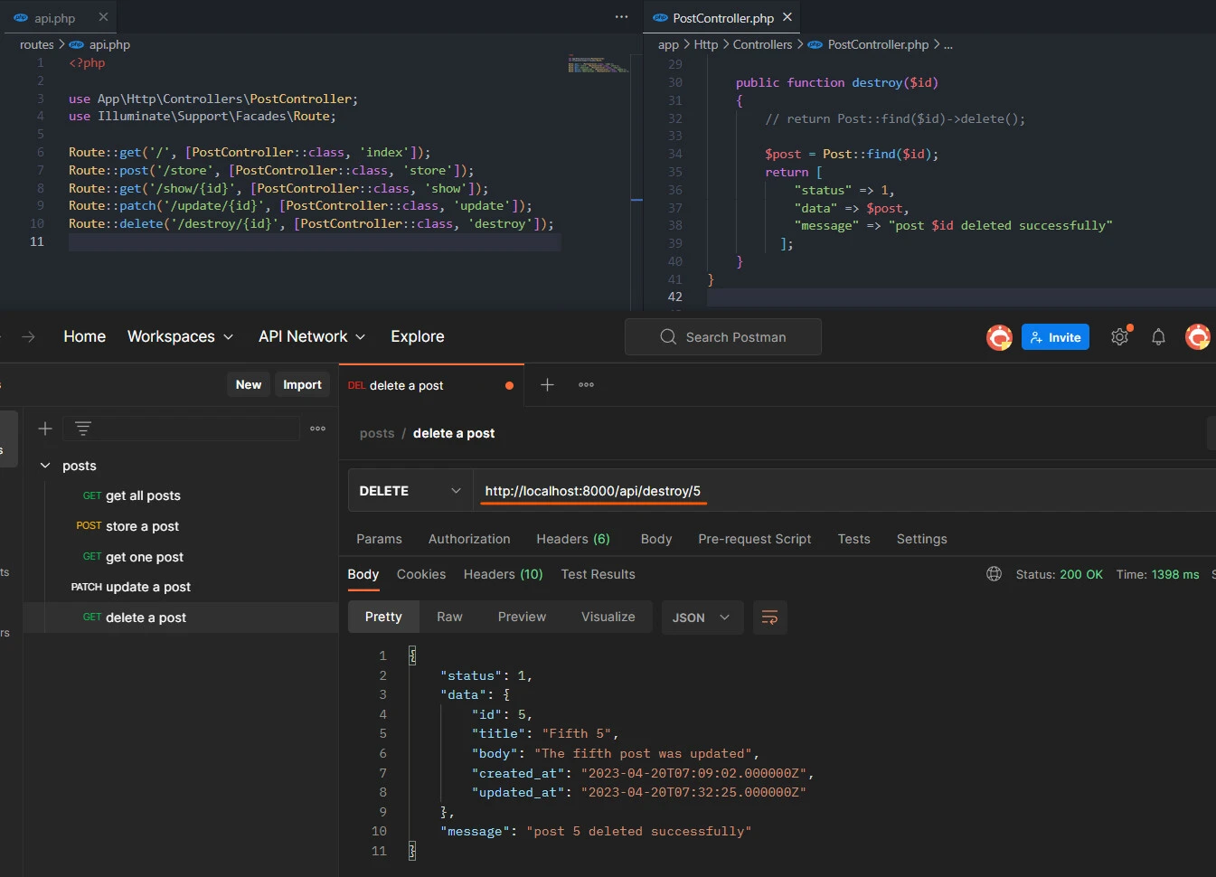Click the network globe icon near Status
The width and height of the screenshot is (1216, 877).
pos(994,574)
